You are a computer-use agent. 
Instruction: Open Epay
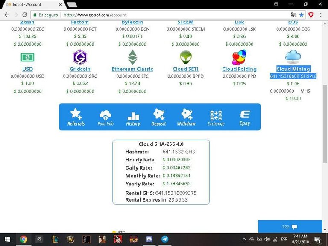point(245,118)
